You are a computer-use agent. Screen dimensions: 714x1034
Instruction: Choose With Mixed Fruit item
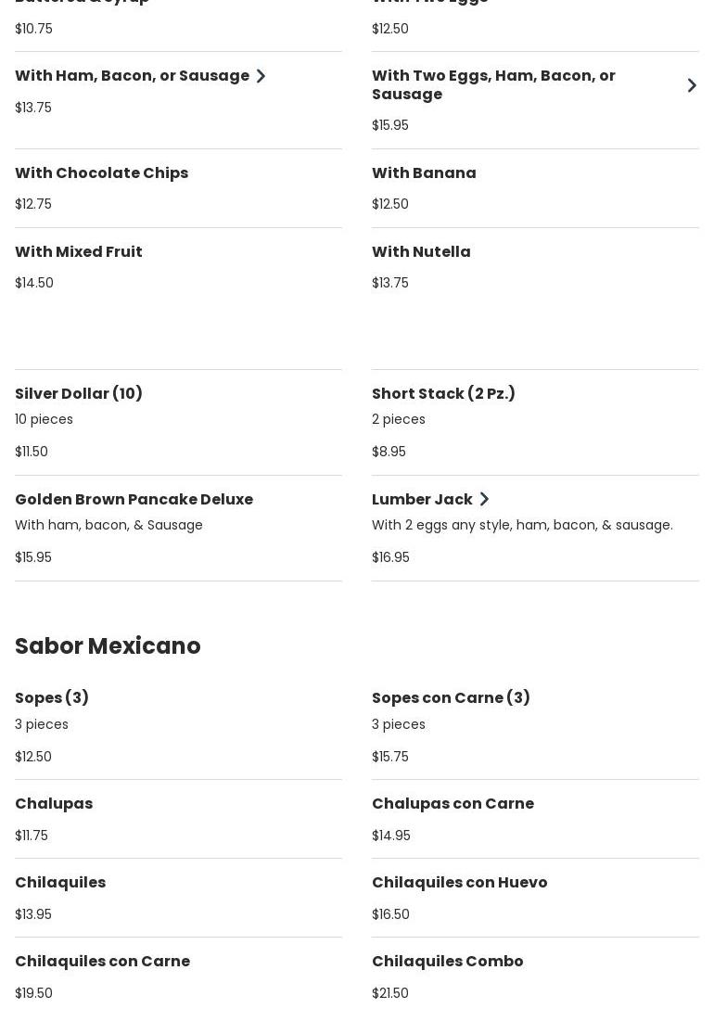tap(79, 252)
